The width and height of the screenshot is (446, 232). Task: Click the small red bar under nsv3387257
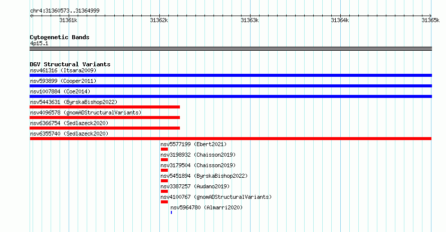[164, 191]
